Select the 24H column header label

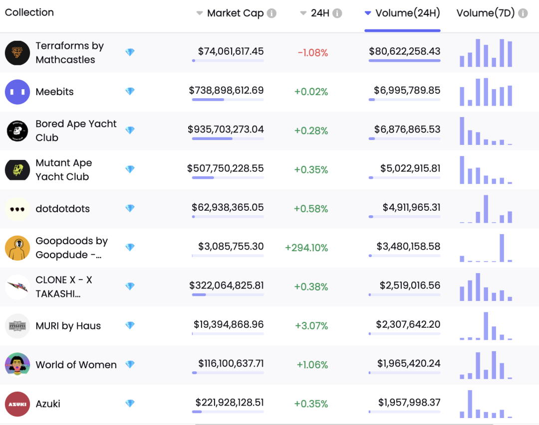[x=320, y=13]
